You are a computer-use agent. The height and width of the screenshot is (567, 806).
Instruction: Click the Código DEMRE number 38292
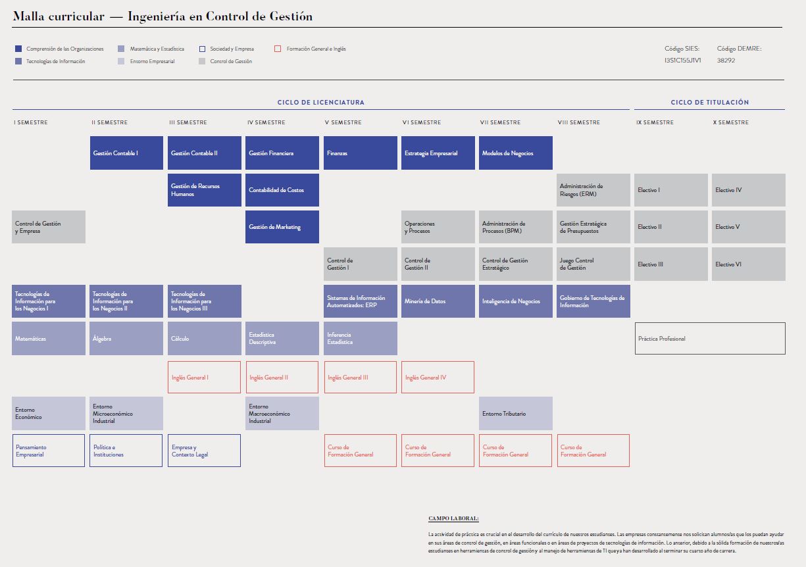(726, 60)
